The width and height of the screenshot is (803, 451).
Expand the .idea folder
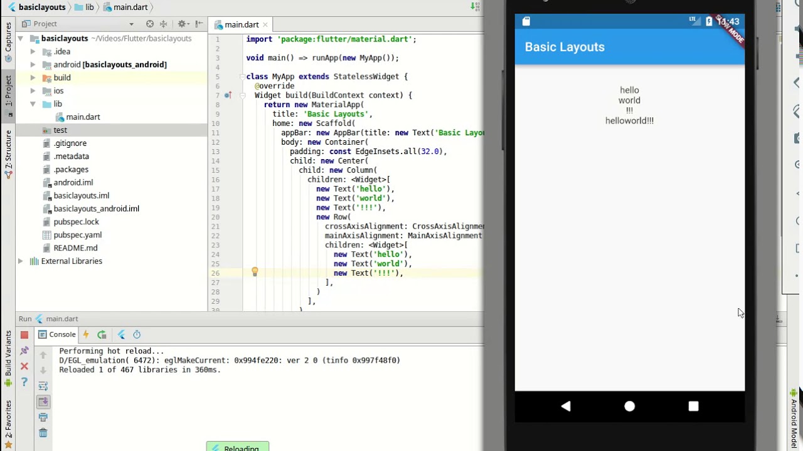(33, 51)
